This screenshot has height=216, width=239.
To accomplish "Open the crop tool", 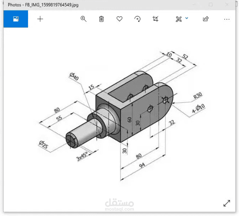I will 155,19.
